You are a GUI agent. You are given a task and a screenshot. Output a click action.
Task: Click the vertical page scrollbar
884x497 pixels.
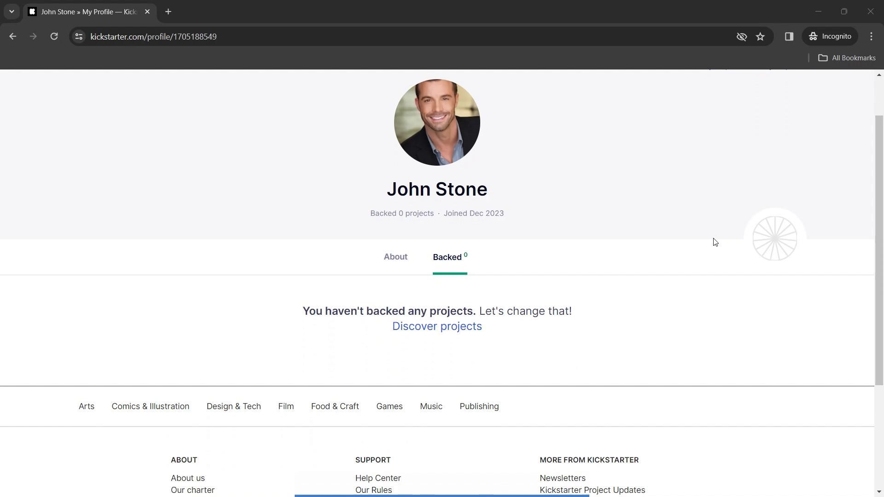[879, 248]
